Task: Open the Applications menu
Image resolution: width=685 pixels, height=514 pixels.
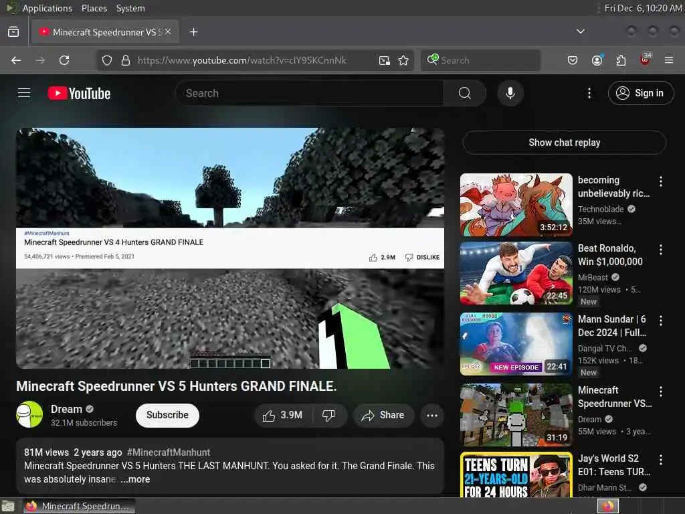Action: [47, 8]
